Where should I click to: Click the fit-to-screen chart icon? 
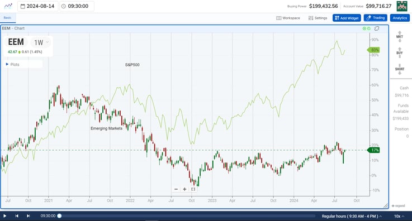coord(193,189)
